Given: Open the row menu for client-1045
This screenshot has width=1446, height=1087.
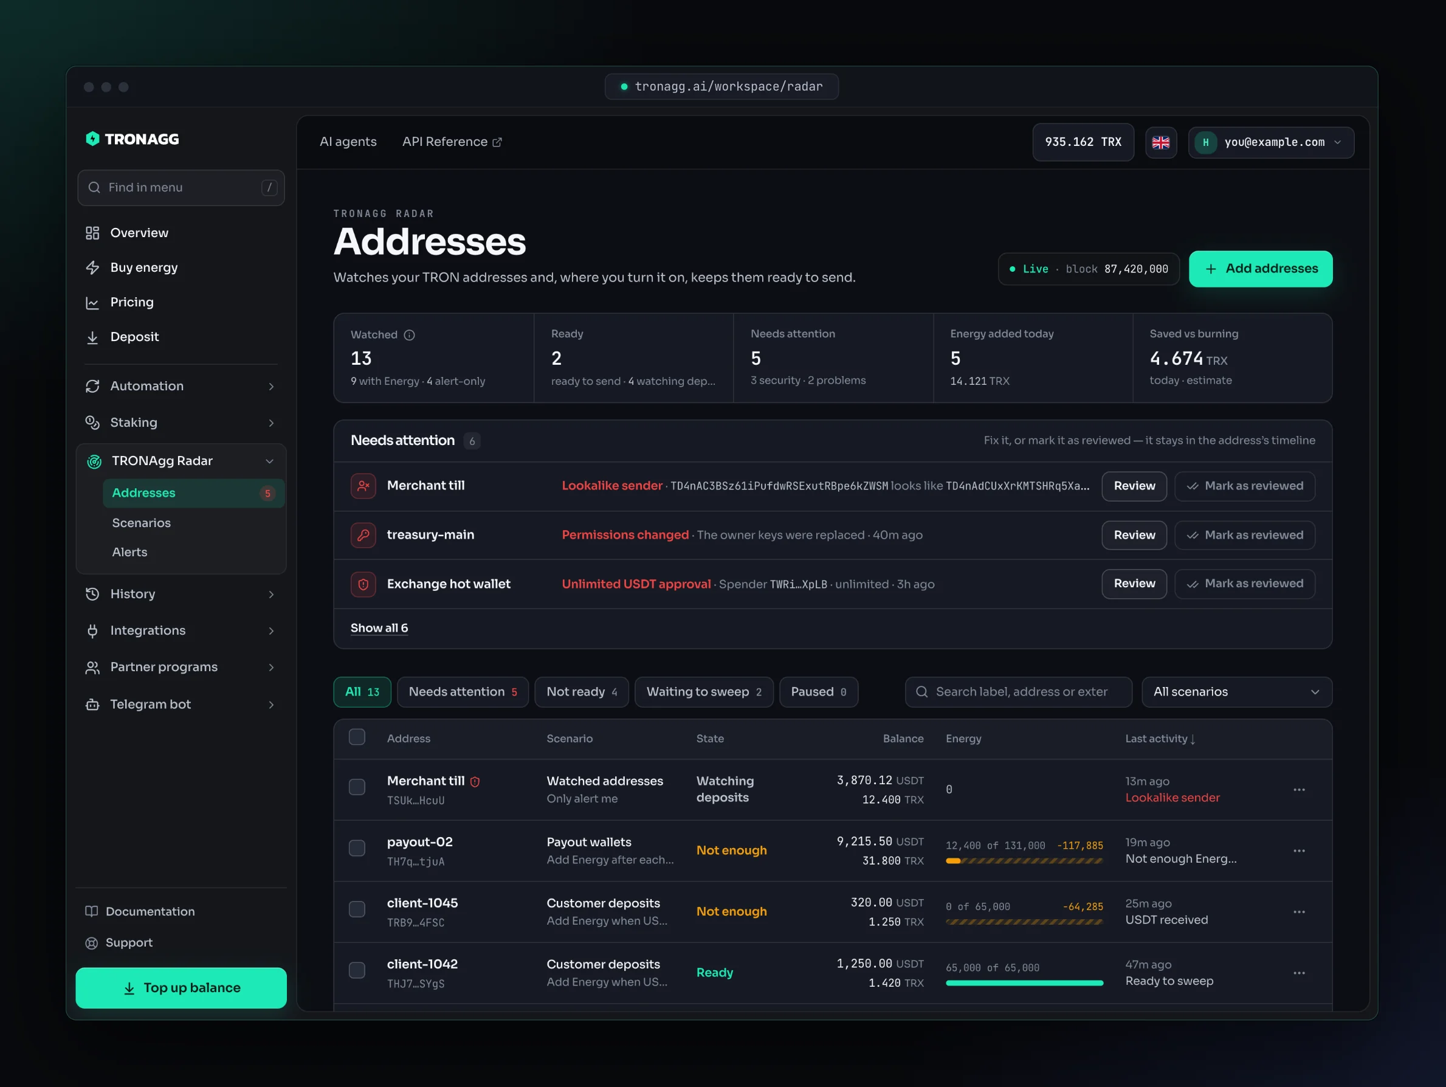Looking at the screenshot, I should pyautogui.click(x=1298, y=911).
